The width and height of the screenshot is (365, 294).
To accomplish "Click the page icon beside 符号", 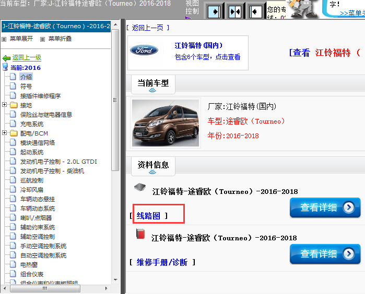I will pyautogui.click(x=13, y=86).
